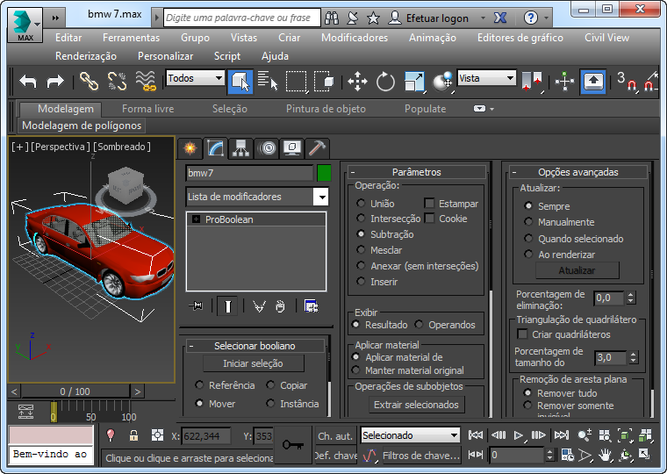Click the Set Key key icon
667x474 pixels.
pyautogui.click(x=293, y=445)
